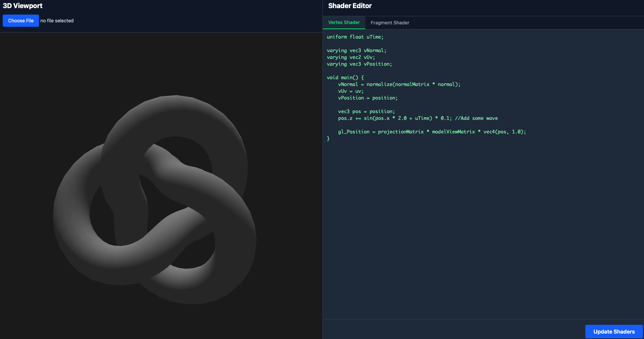Click the '//Add some wave' comment
644x339 pixels.
476,118
